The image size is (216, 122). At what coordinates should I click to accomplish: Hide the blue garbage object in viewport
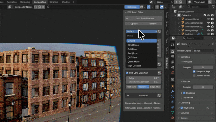click(209, 30)
